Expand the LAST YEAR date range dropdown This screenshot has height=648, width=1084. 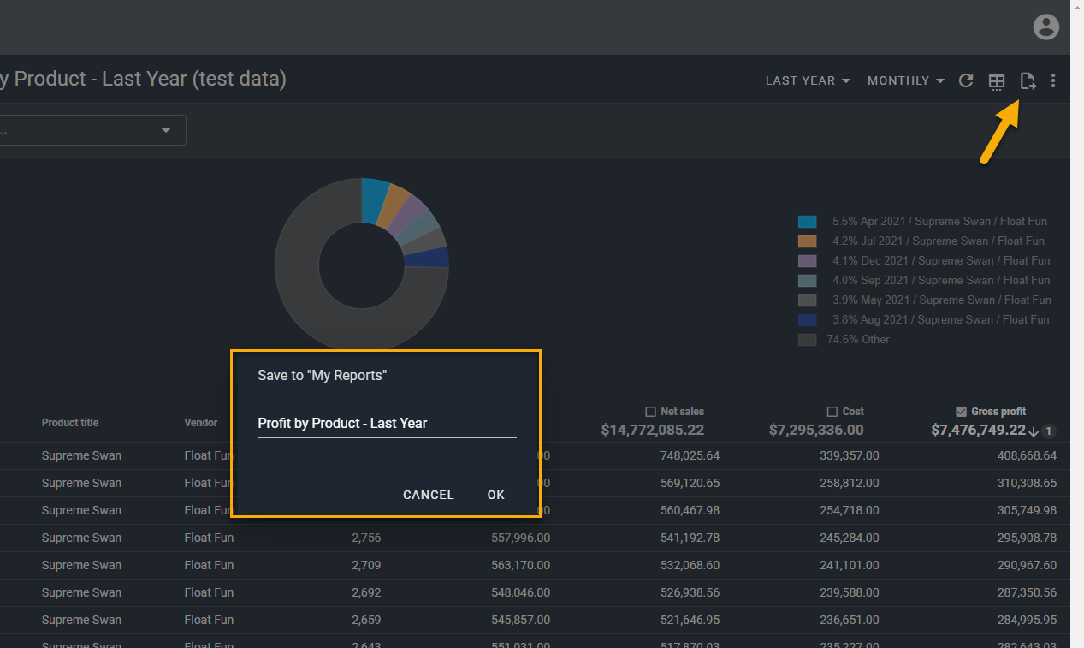807,80
